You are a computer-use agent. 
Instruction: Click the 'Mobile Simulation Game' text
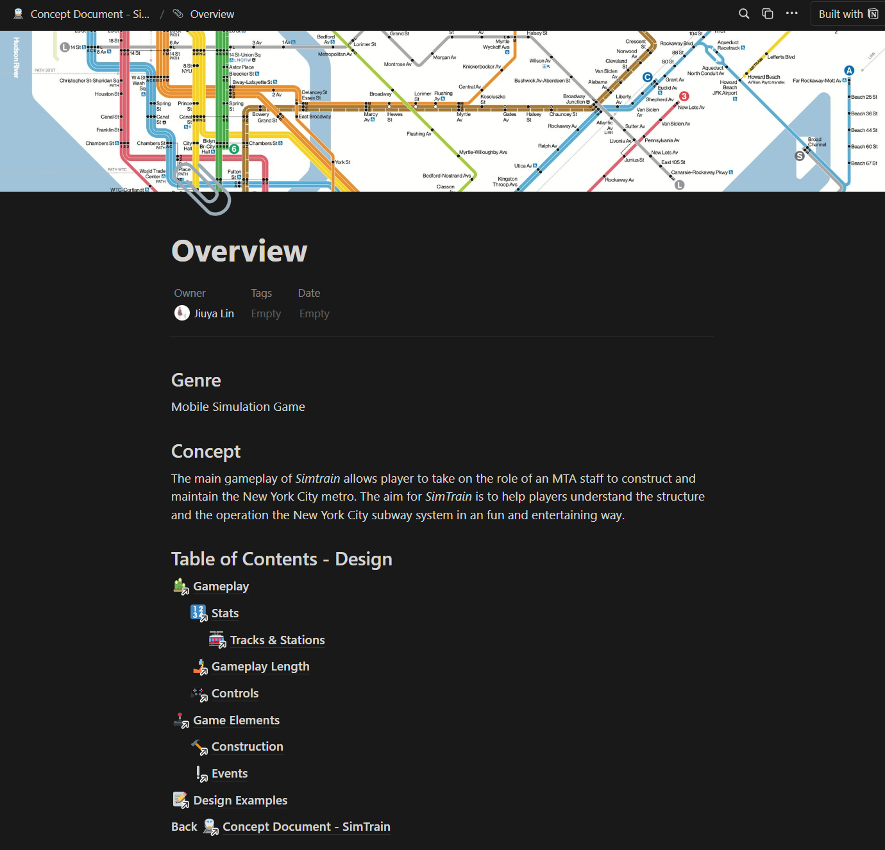pyautogui.click(x=238, y=407)
